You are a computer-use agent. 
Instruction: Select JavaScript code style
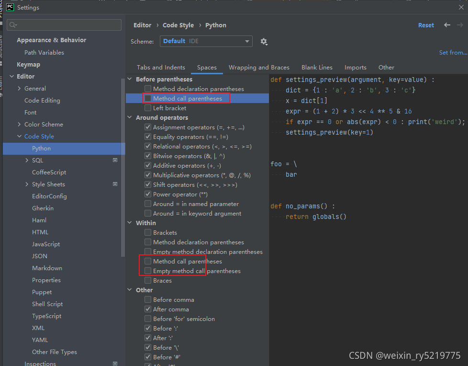point(46,244)
